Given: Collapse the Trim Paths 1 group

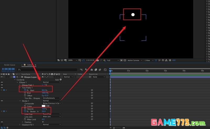Looking at the screenshot, I should click(x=20, y=88).
